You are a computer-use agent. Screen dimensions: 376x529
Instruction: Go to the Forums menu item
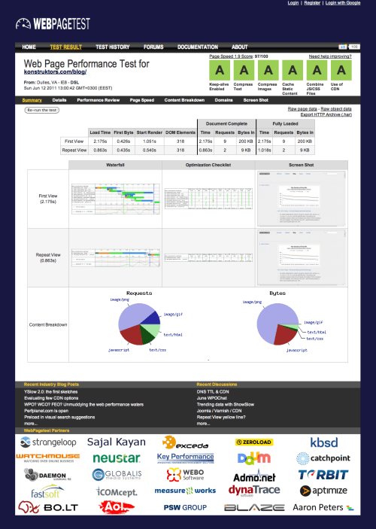coord(153,47)
